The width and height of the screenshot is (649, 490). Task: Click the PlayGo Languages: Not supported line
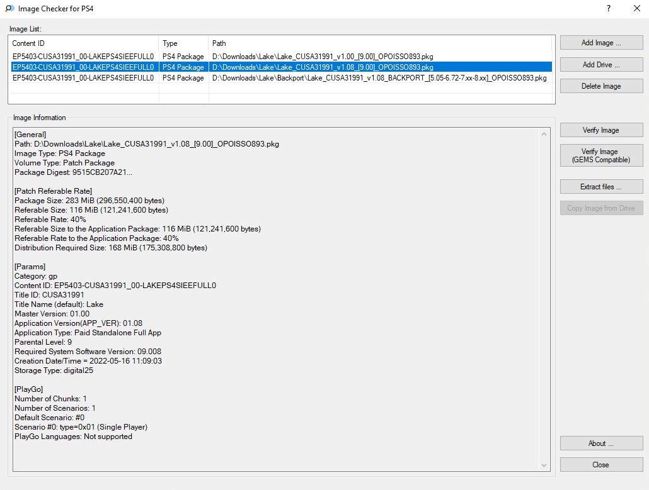(x=73, y=437)
